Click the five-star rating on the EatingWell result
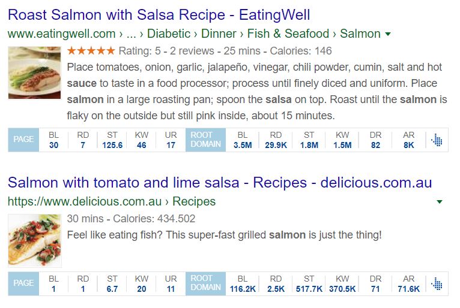 coord(91,51)
